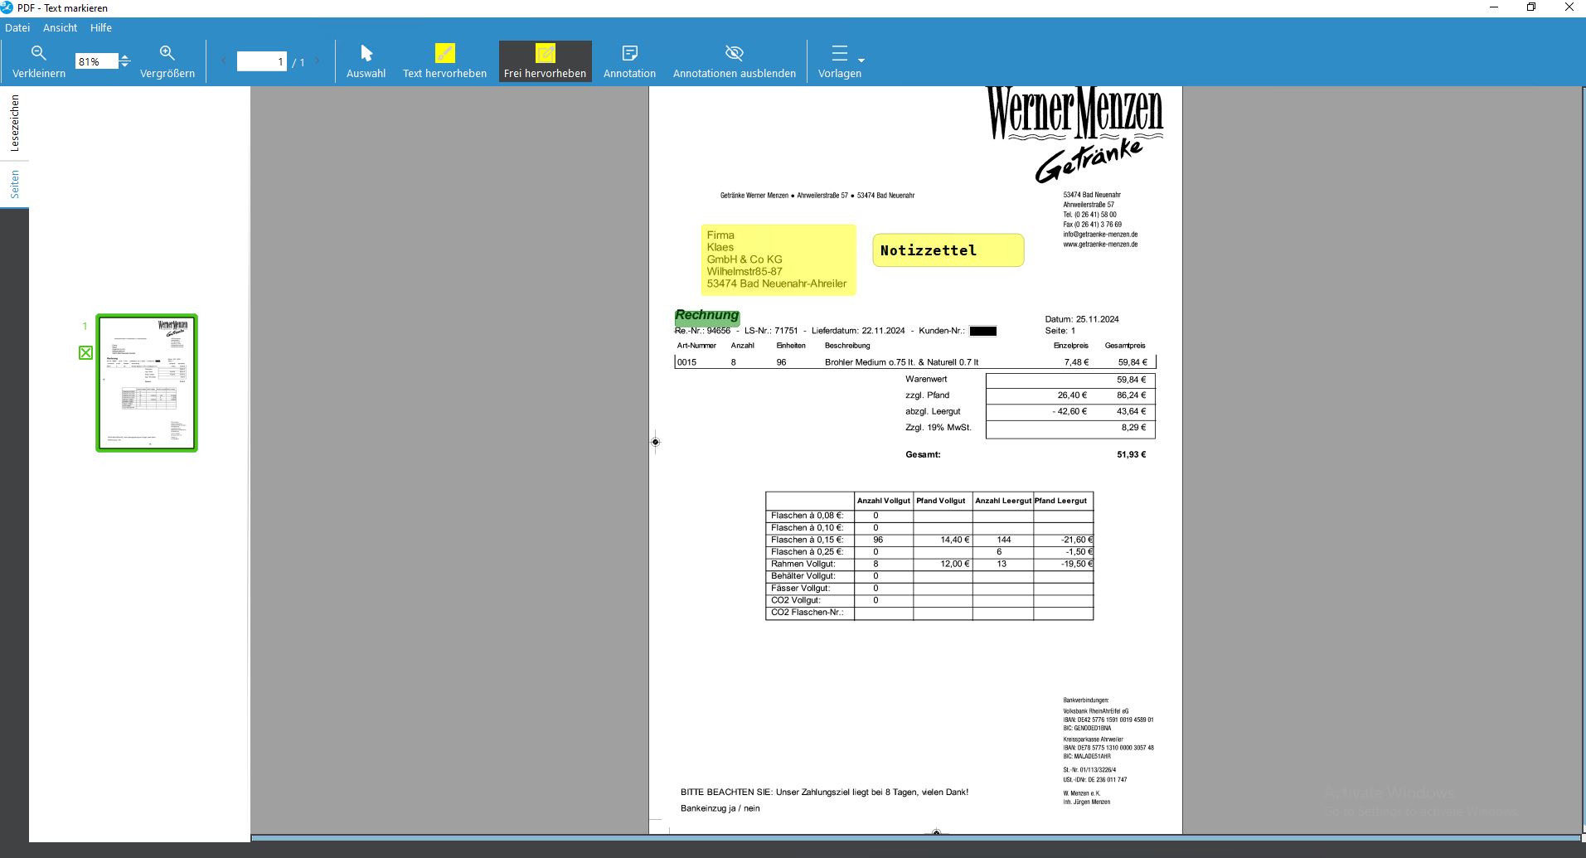Open the Ansicht menu
Image resolution: width=1586 pixels, height=858 pixels.
click(x=60, y=27)
